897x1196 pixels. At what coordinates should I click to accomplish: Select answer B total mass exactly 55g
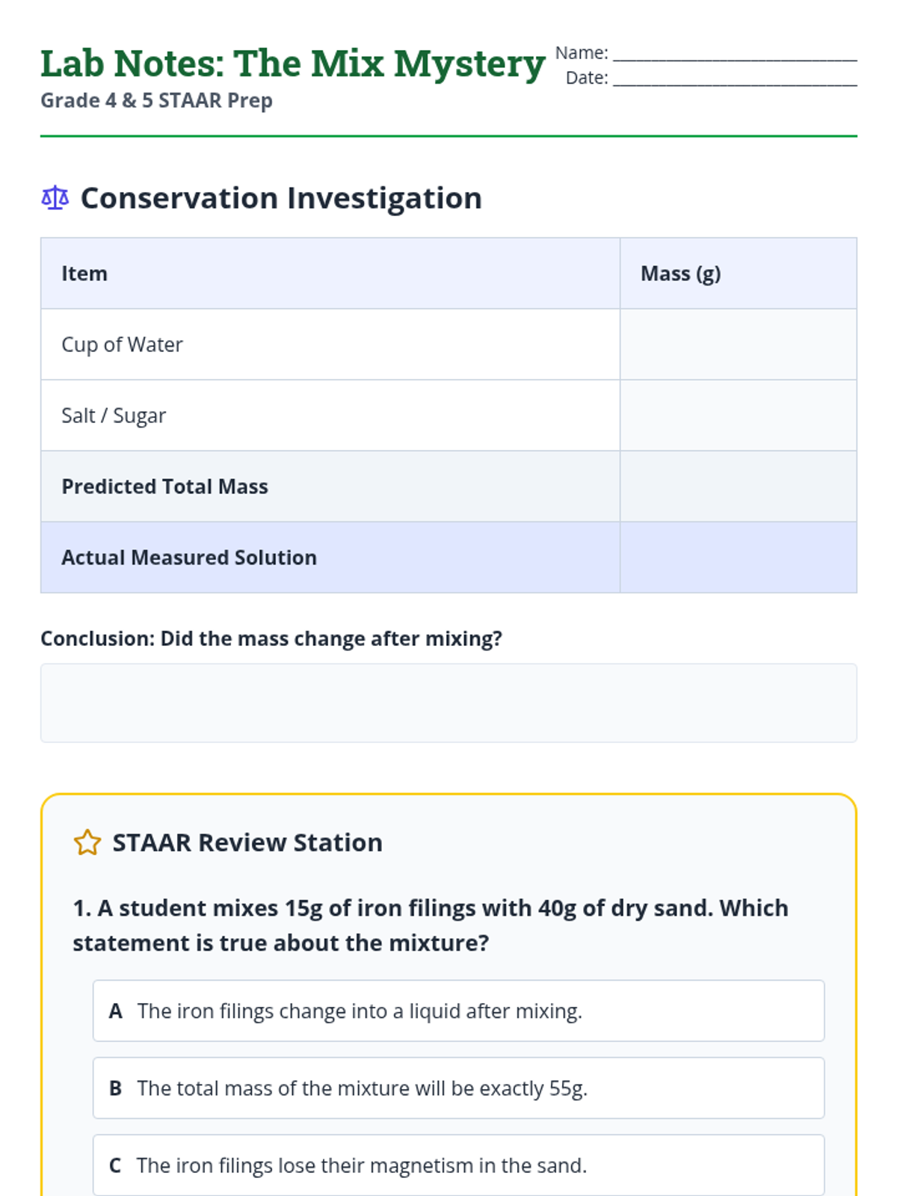pos(458,1088)
